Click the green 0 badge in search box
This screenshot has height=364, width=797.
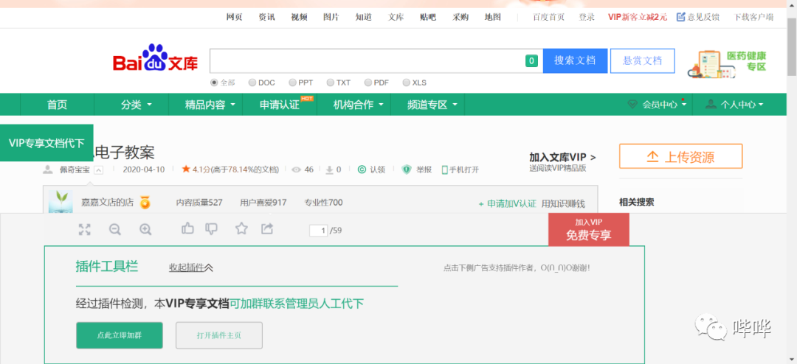point(531,61)
